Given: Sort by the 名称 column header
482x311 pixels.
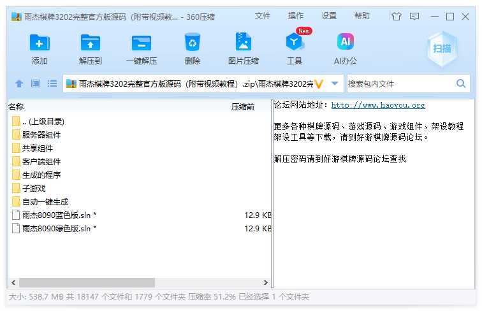Looking at the screenshot, I should coord(16,106).
